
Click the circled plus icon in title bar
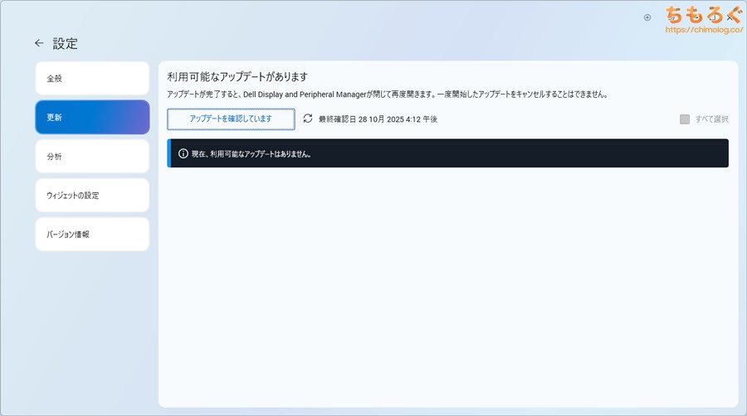pos(647,17)
